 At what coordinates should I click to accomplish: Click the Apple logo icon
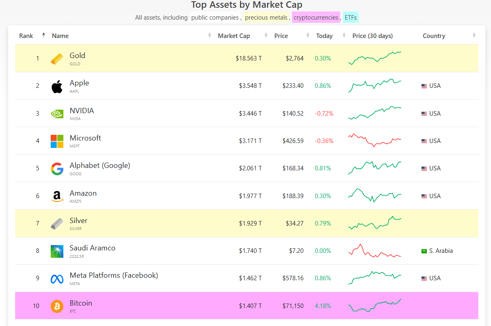pos(57,86)
